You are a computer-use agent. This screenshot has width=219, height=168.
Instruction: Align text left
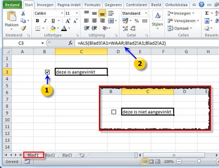[x=86, y=21]
